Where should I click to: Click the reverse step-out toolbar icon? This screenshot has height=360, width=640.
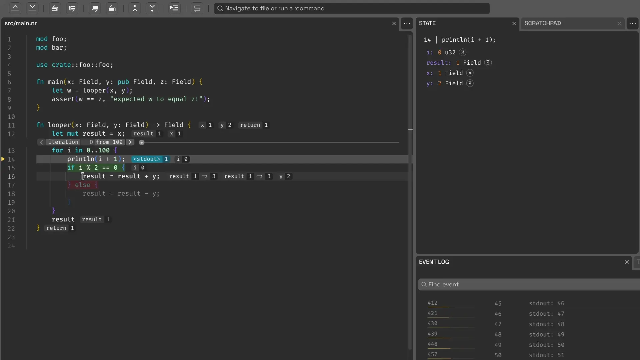[55, 8]
